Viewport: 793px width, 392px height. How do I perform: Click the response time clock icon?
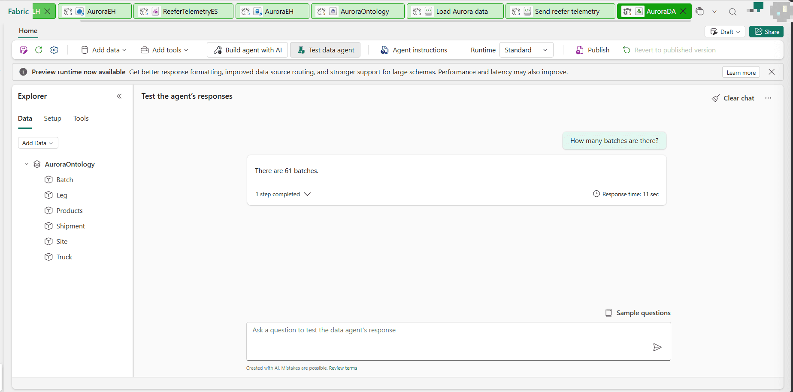click(596, 194)
